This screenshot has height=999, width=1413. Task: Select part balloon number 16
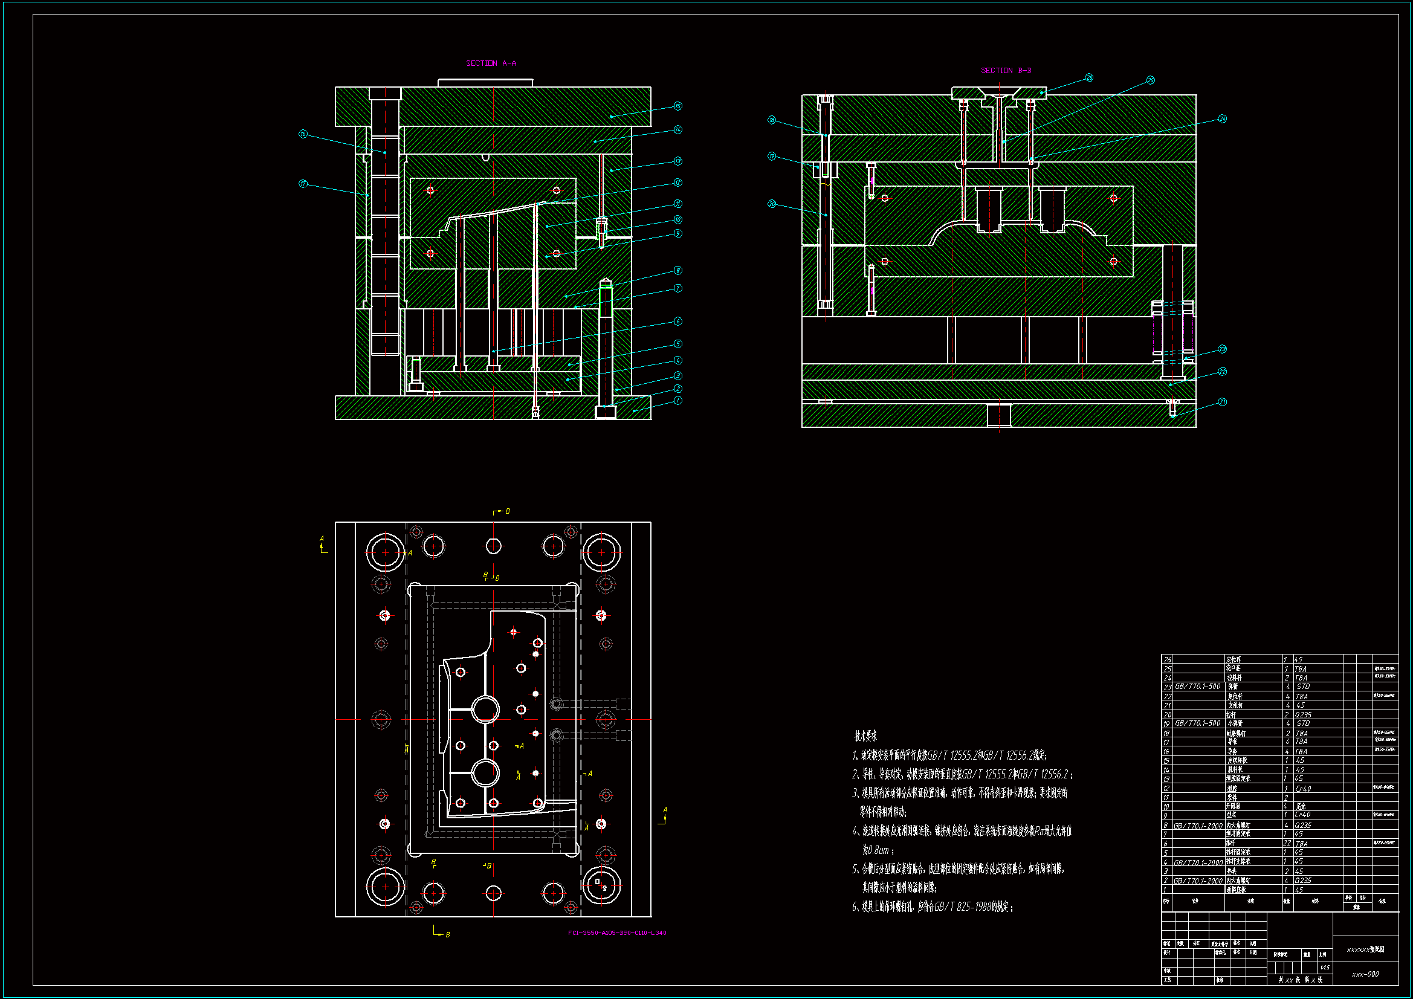tap(303, 134)
